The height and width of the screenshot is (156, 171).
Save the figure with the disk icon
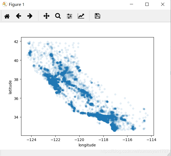pyautogui.click(x=97, y=16)
